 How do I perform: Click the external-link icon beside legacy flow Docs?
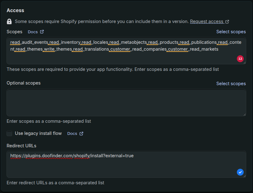[81, 134]
